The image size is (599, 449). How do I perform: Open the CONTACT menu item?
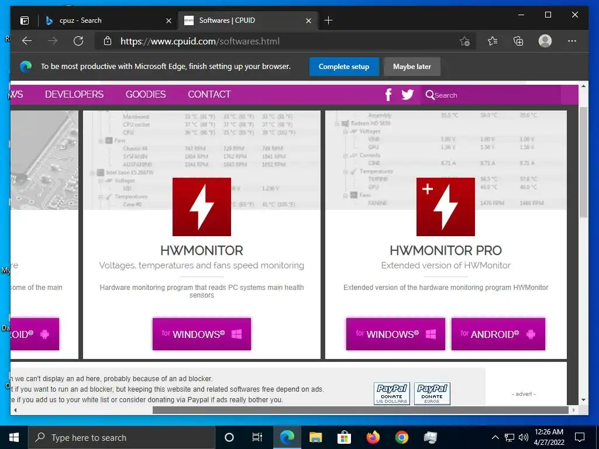[209, 94]
